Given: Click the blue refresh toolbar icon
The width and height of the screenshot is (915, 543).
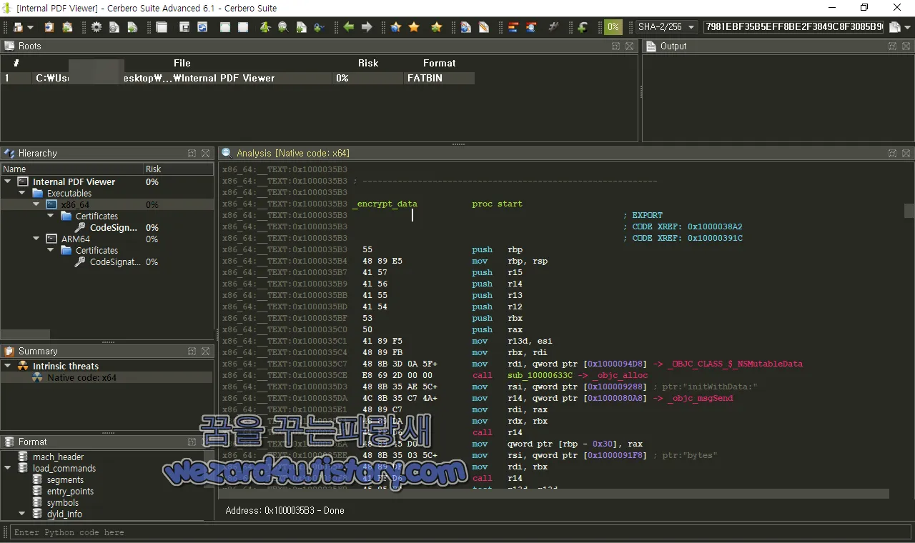Looking at the screenshot, I should coord(202,27).
